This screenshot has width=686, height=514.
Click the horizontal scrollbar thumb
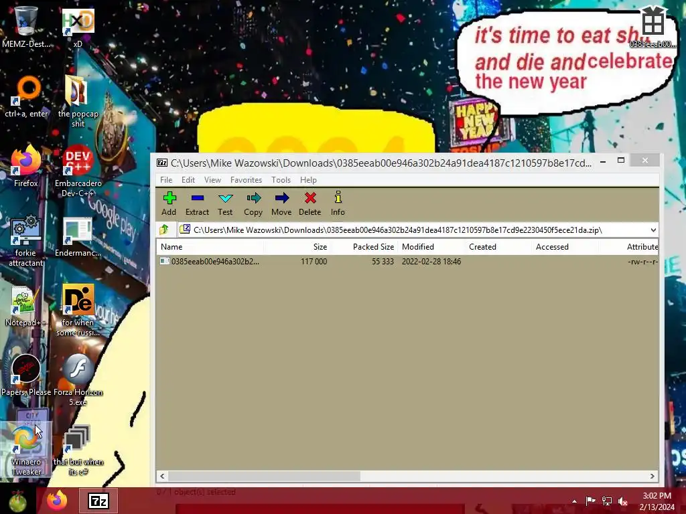pos(264,476)
